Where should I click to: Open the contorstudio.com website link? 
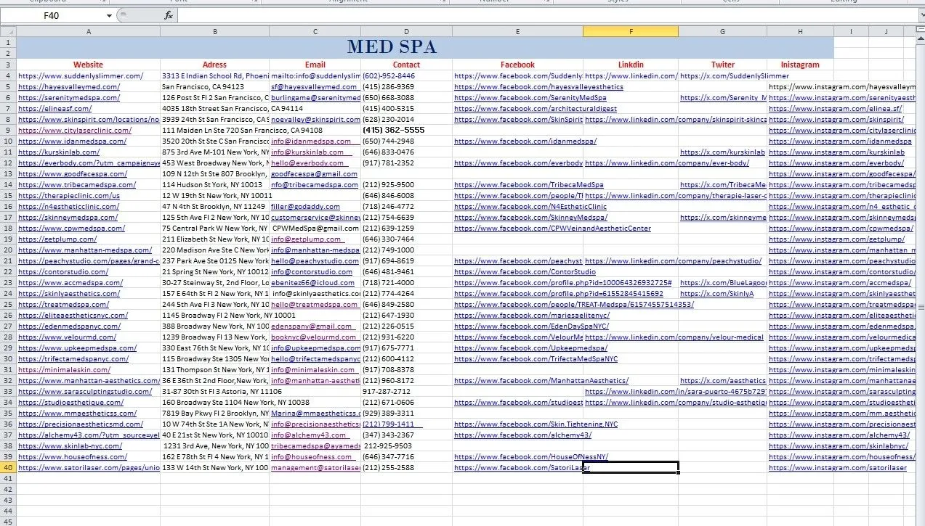point(64,271)
